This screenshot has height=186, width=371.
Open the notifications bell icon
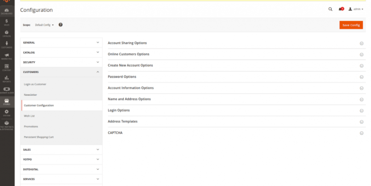point(341,9)
